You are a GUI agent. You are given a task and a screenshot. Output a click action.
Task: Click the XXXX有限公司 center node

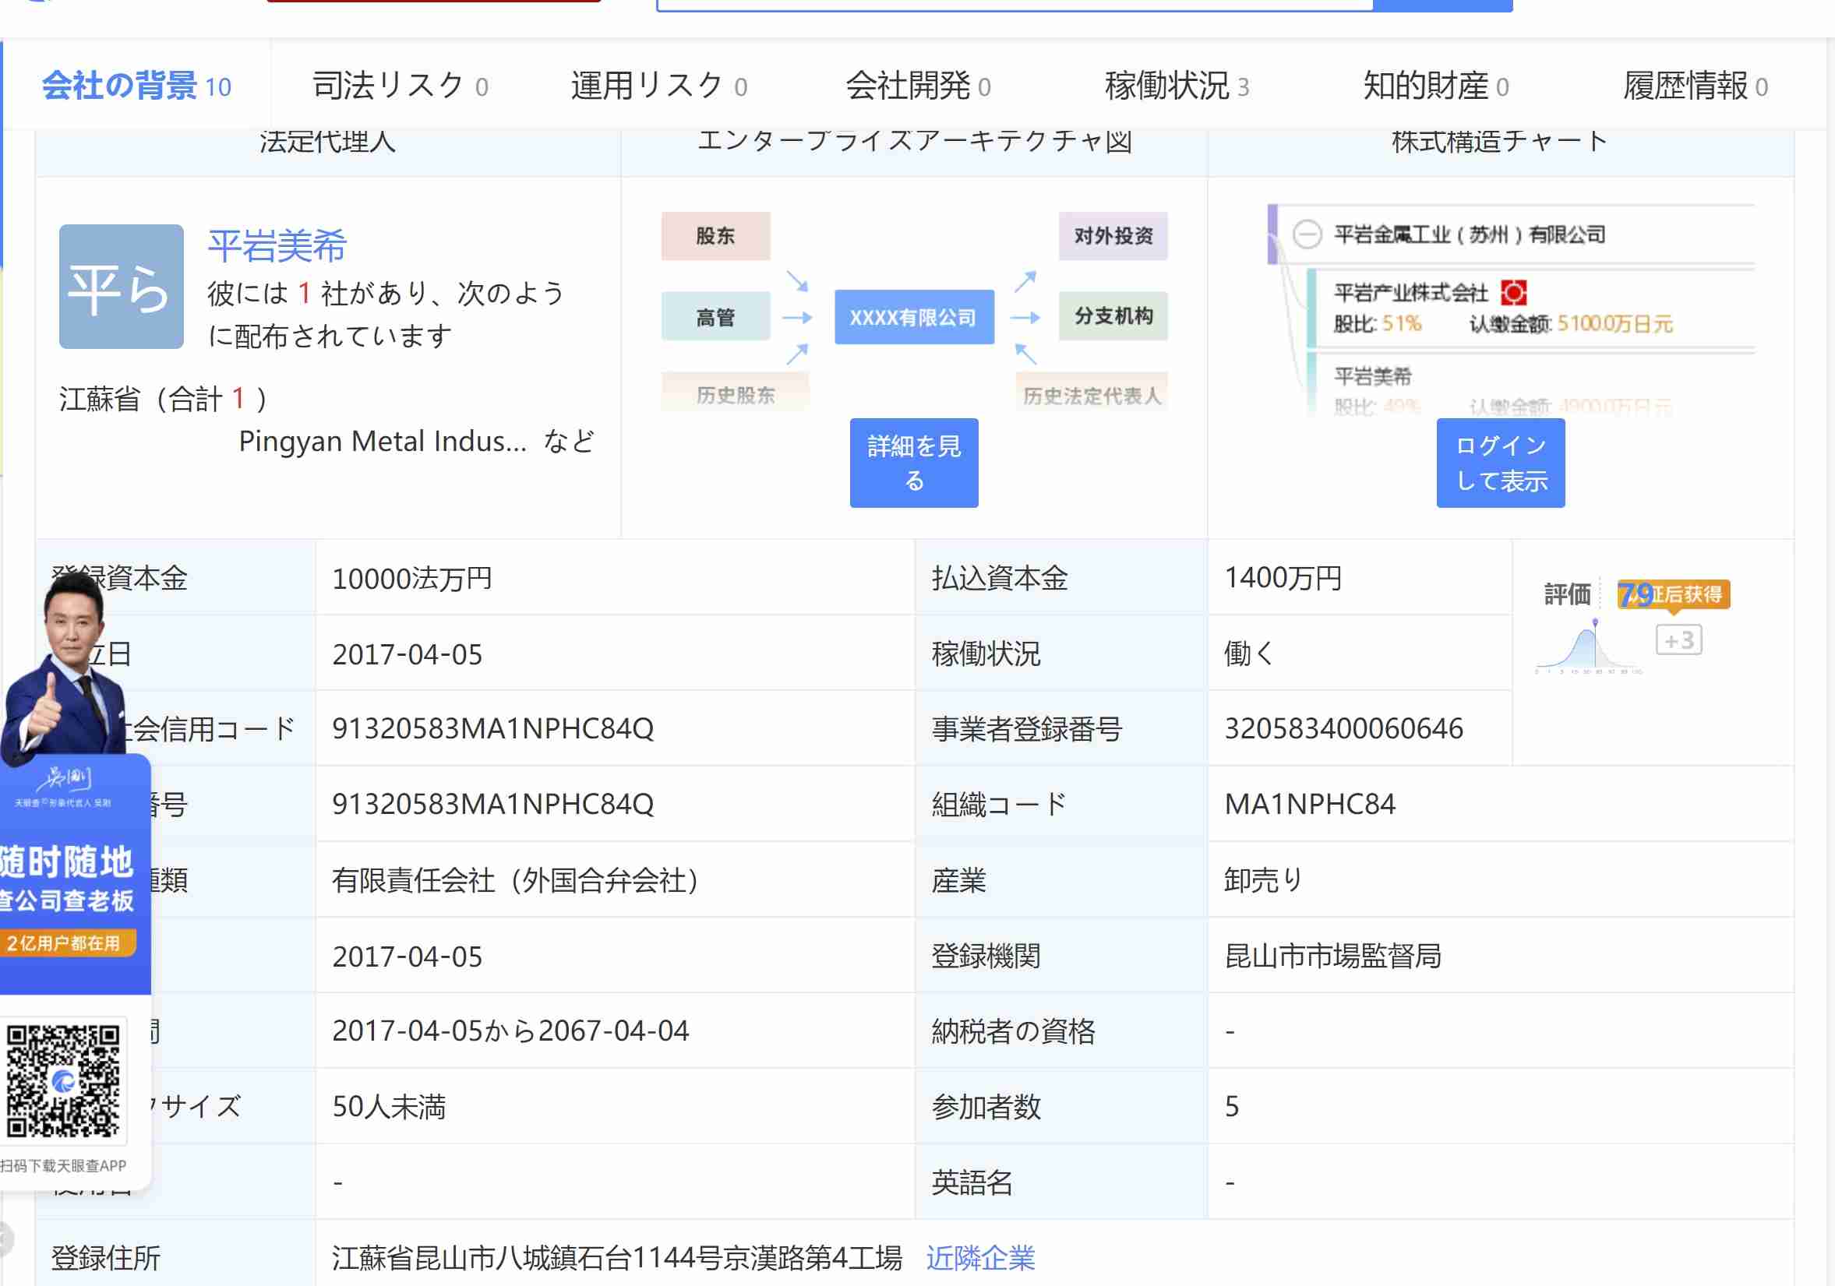coord(913,317)
